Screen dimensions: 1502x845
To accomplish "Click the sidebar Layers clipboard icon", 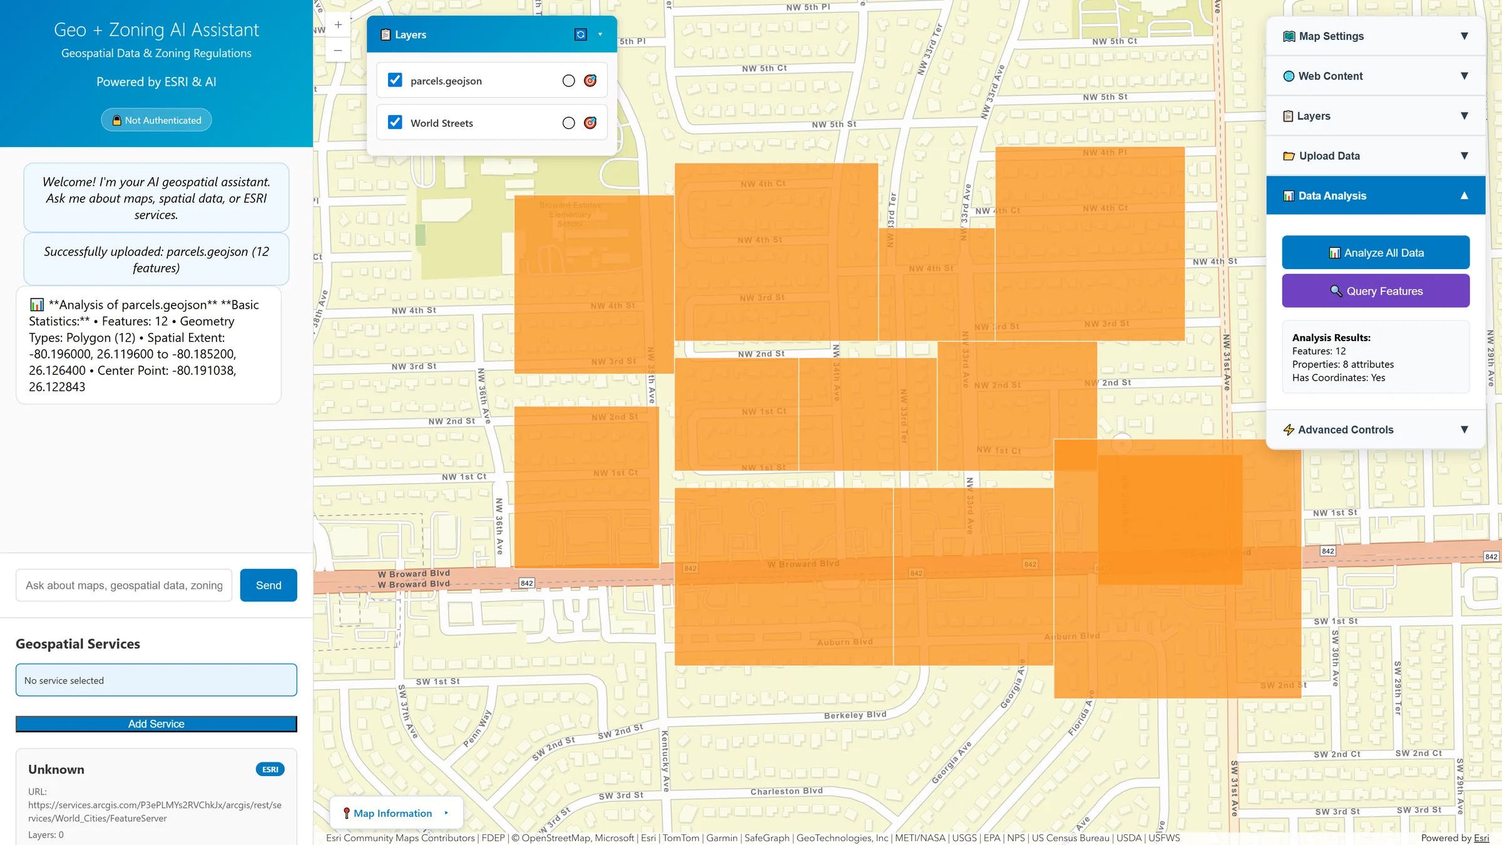I will point(1288,116).
